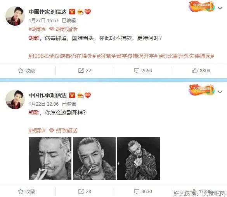227x197 pixels.
Task: Repost the second post with 28 shares
Action: 85,191
